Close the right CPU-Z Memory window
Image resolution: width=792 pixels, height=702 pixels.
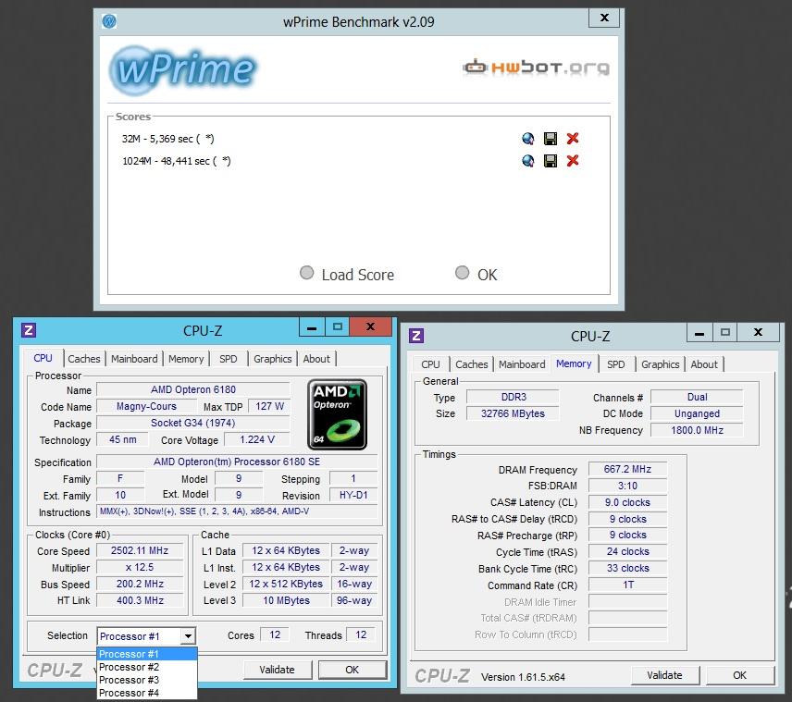point(758,333)
